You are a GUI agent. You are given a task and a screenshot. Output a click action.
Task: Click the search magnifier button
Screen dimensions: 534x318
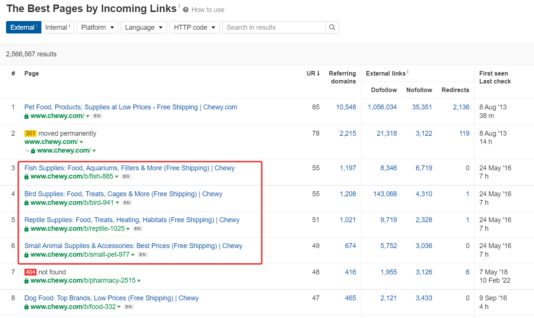[332, 27]
